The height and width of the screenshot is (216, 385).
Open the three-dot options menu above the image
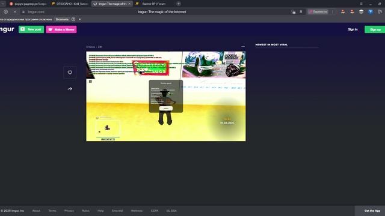tap(243, 47)
